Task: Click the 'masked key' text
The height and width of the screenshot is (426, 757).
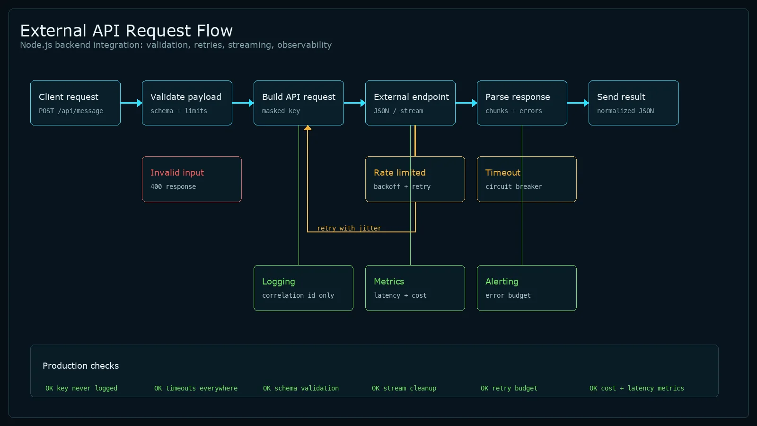Action: [x=281, y=111]
